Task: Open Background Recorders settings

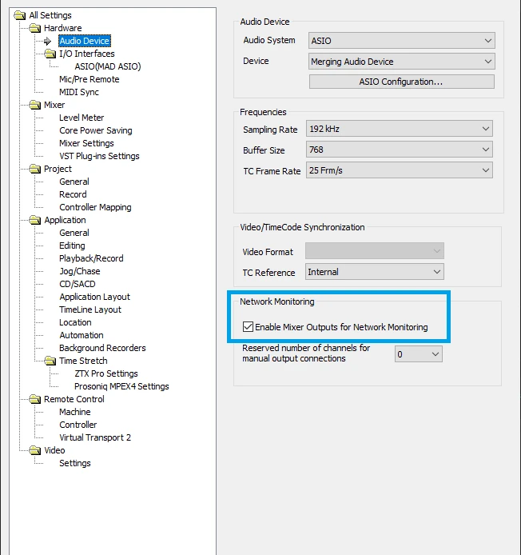Action: (102, 348)
